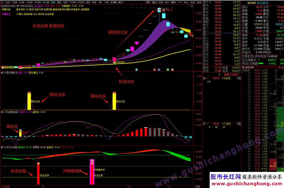Select the 季线 quarterly chart tab
The height and width of the screenshot is (188, 284).
tap(88, 2)
